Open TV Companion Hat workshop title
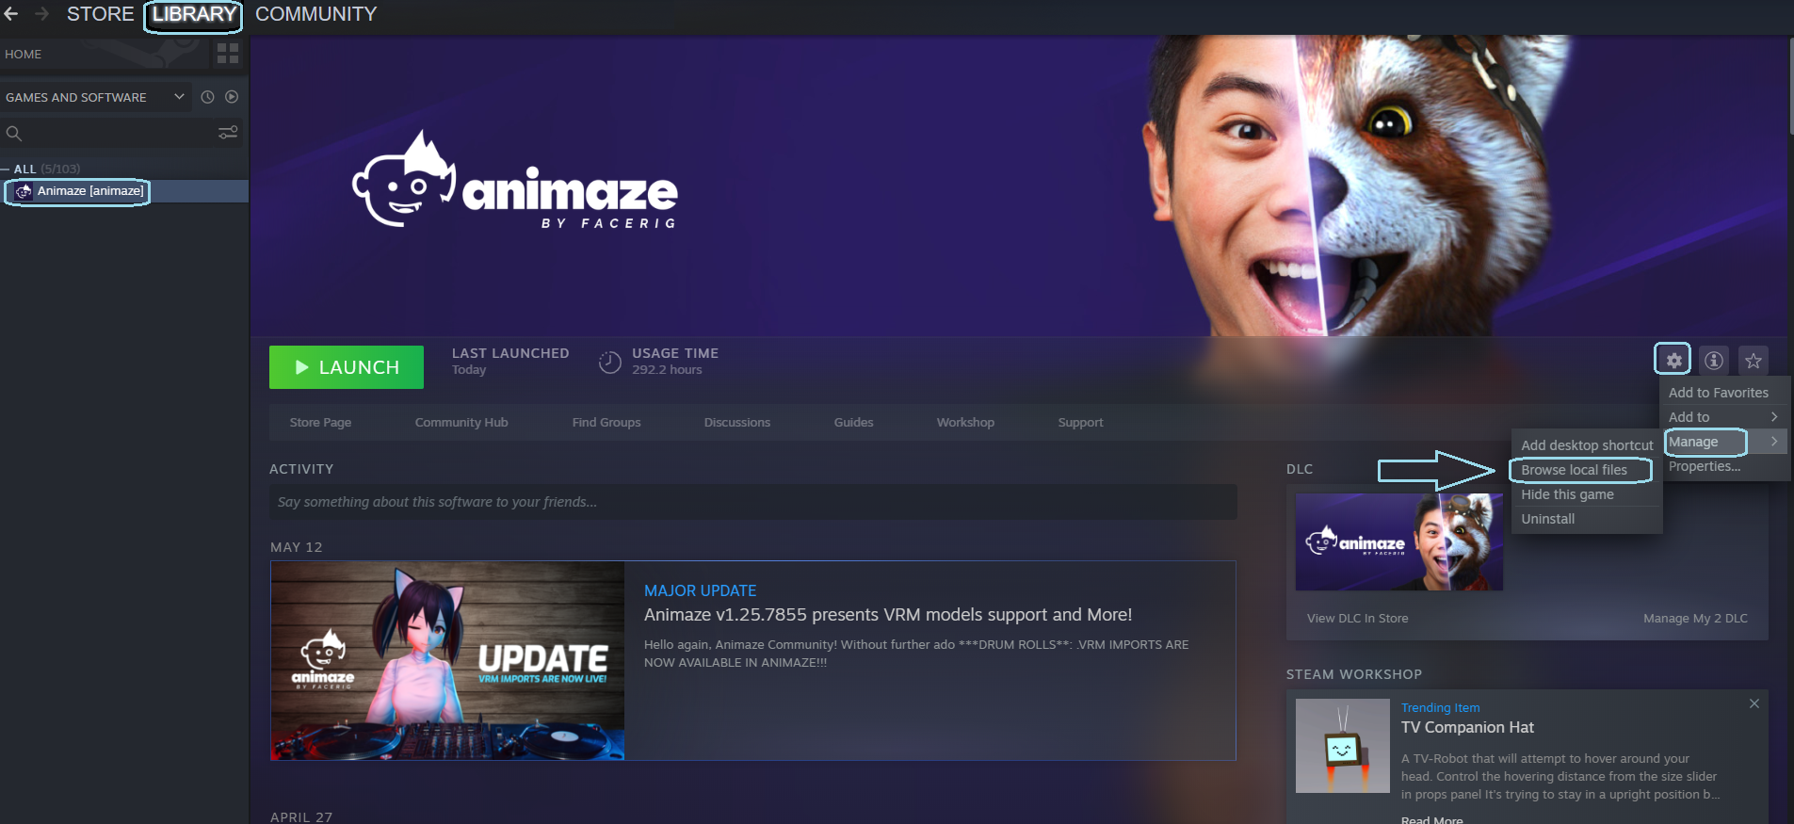 click(x=1467, y=727)
